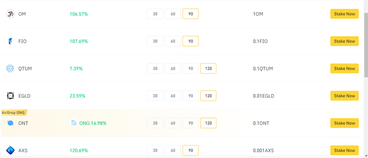The height and width of the screenshot is (158, 368).
Task: Stake OM with Stake Now button
Action: (344, 14)
